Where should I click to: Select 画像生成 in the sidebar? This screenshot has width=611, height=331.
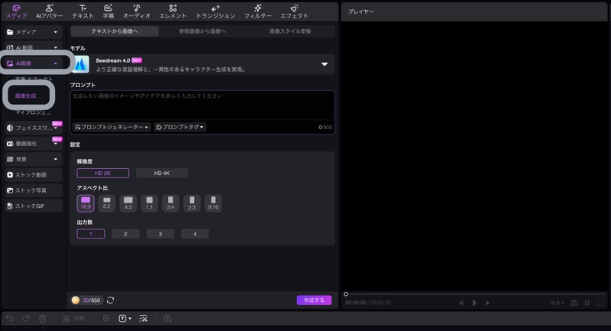pos(26,96)
